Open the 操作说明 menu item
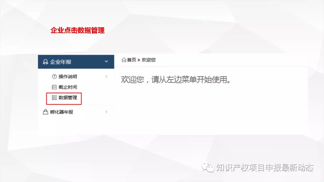This screenshot has width=324, height=182. point(68,77)
